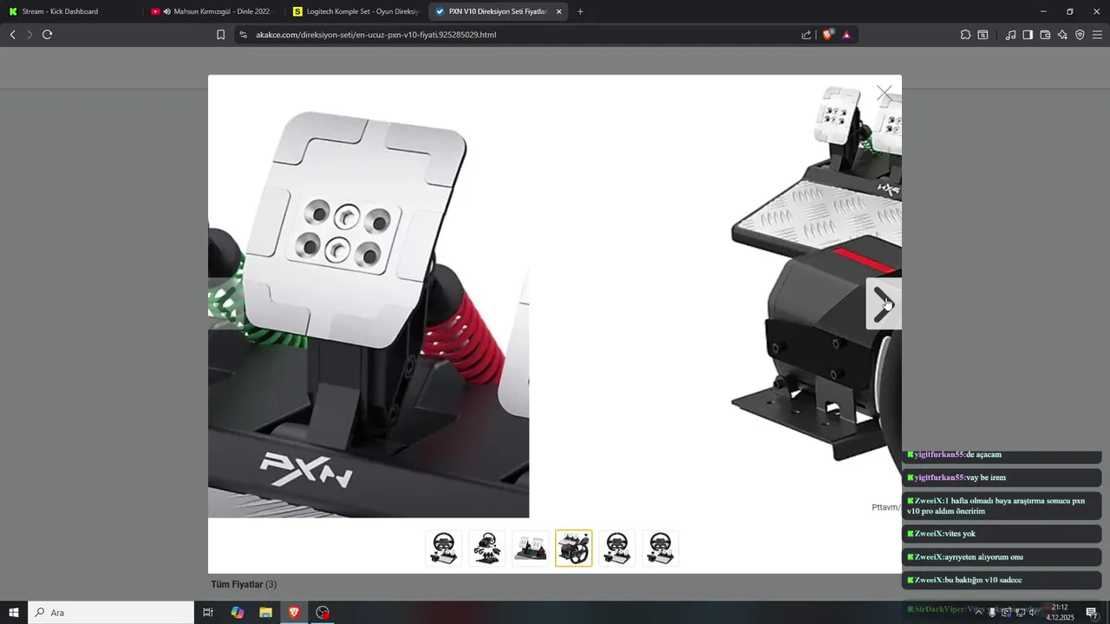
Task: Open Leo AI sparkle icon
Action: [1062, 35]
